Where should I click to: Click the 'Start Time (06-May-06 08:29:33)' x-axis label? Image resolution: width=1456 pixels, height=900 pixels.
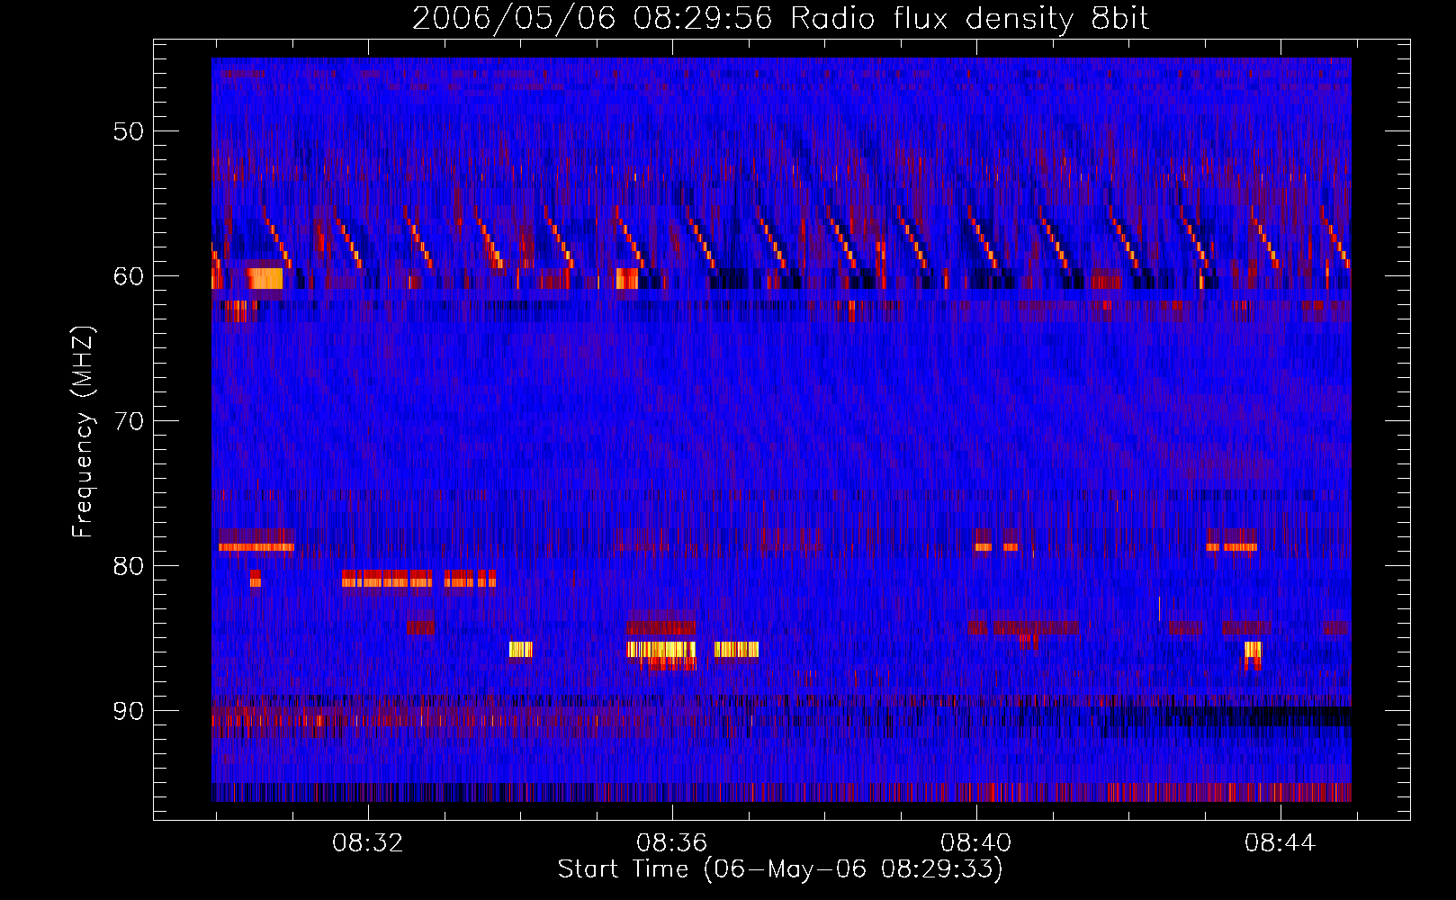pos(780,869)
